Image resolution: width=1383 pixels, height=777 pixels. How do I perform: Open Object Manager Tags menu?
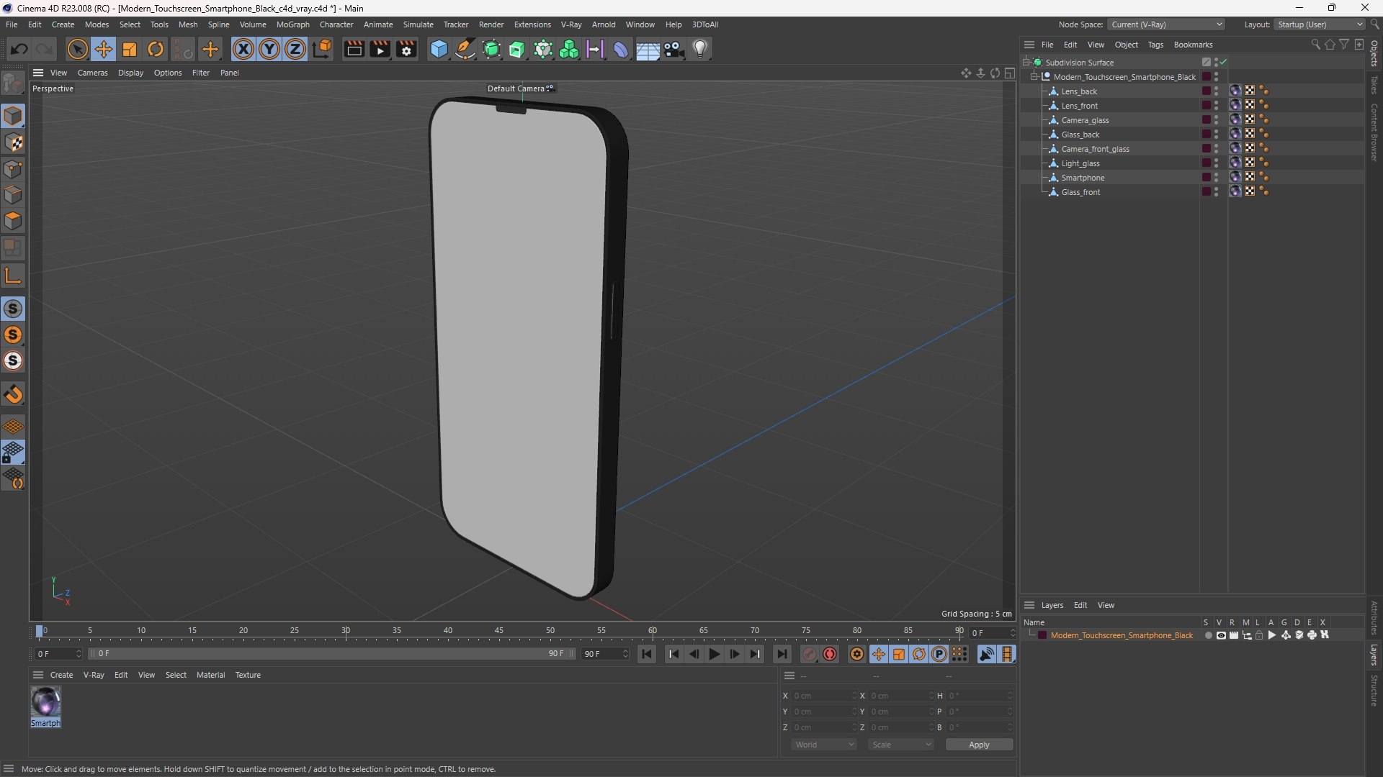(1155, 45)
